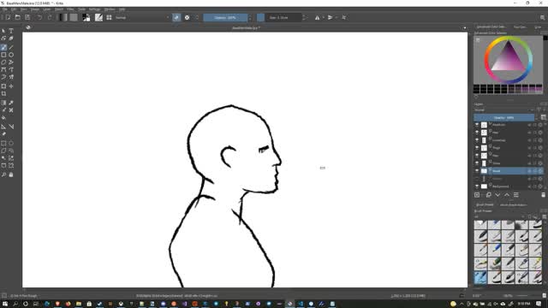The image size is (548, 308).
Task: Open the gradient picker in toolbar
Action: (63, 17)
